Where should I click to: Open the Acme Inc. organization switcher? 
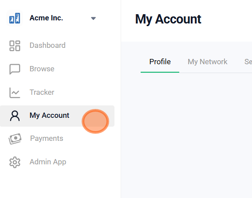[x=51, y=18]
